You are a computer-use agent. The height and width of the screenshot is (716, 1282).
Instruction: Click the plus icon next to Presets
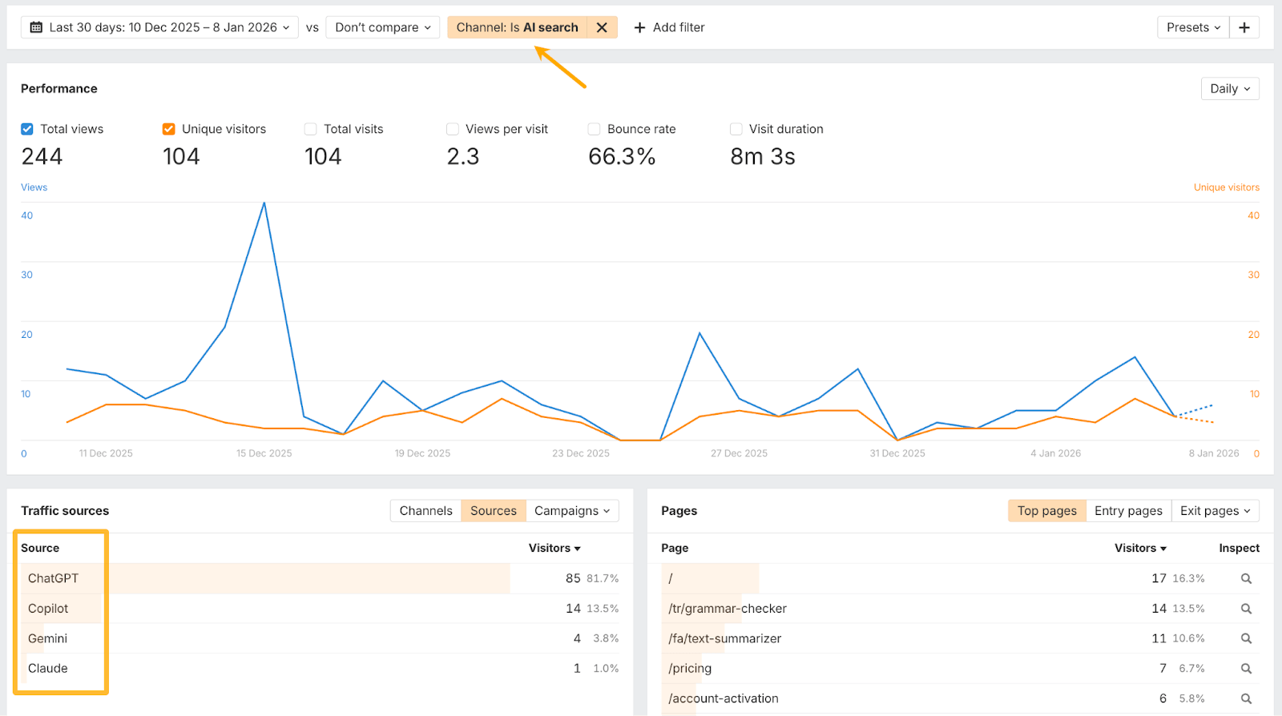(1244, 27)
